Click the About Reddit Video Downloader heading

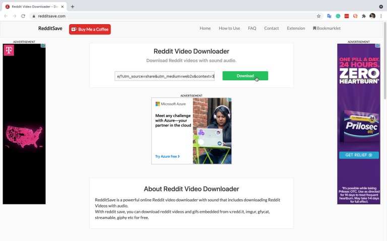pyautogui.click(x=191, y=189)
